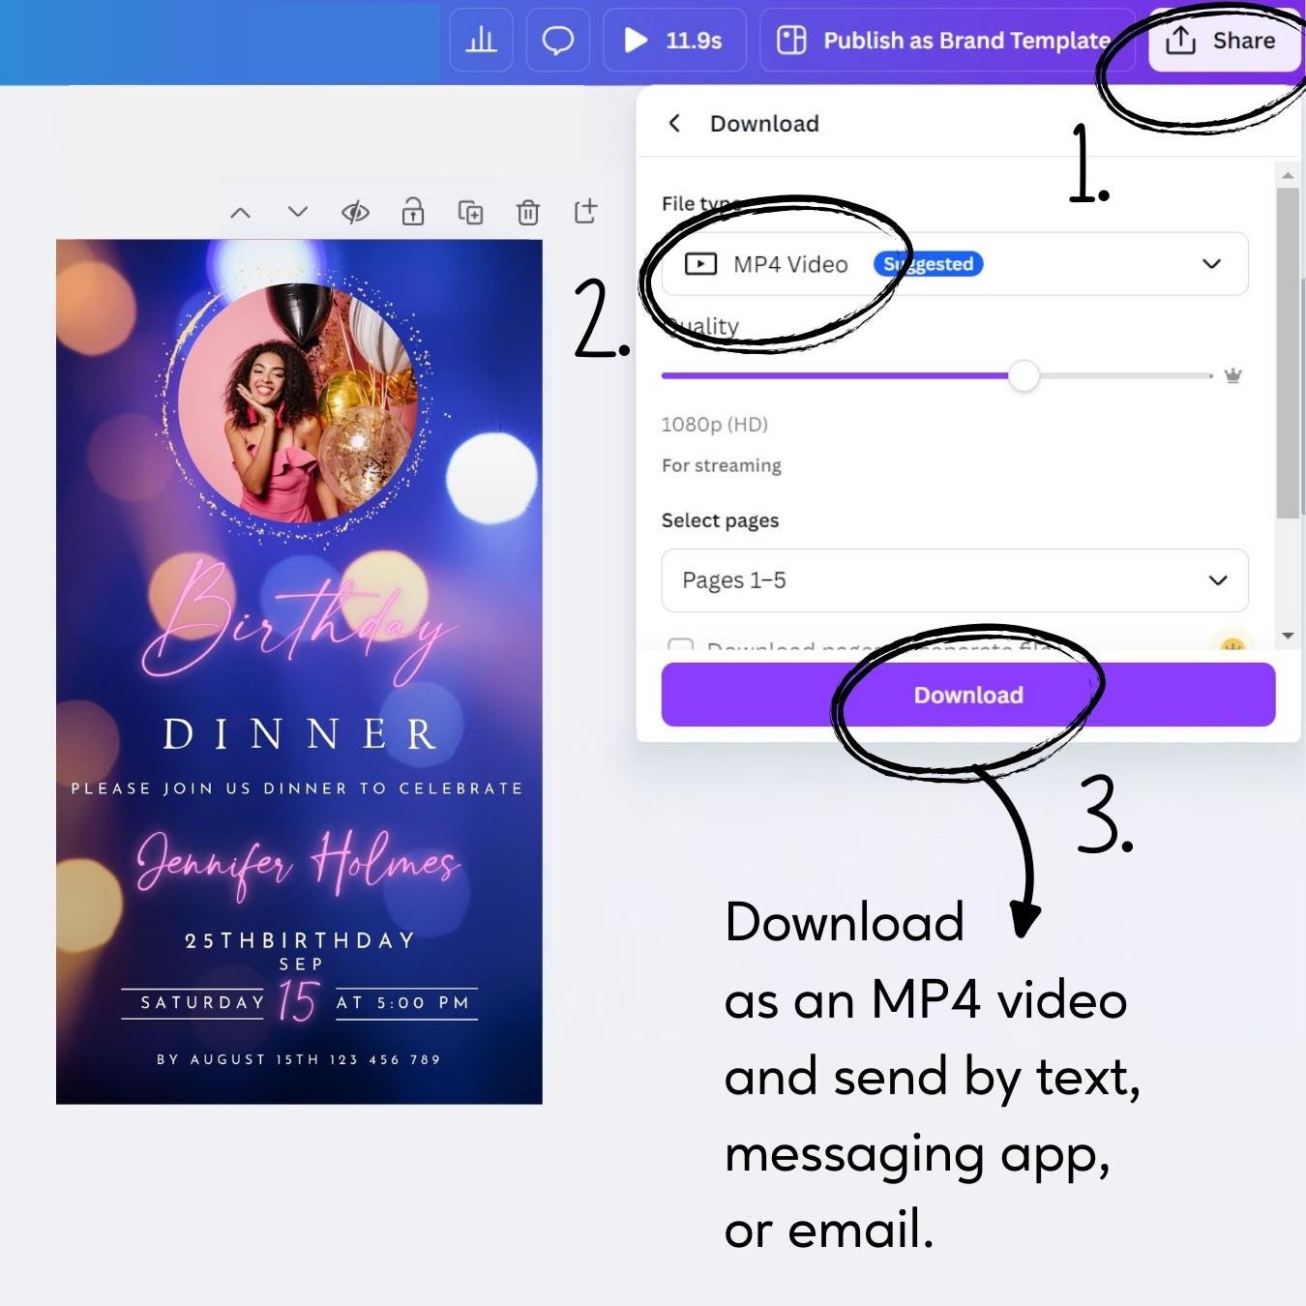The image size is (1306, 1306).
Task: Hide the invitation page using the eye icon
Action: [355, 212]
